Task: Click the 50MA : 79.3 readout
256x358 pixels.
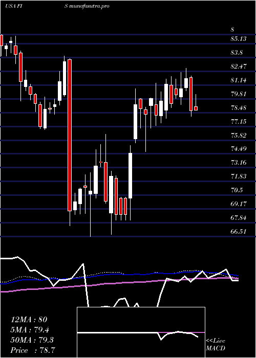Action: (x=32, y=340)
